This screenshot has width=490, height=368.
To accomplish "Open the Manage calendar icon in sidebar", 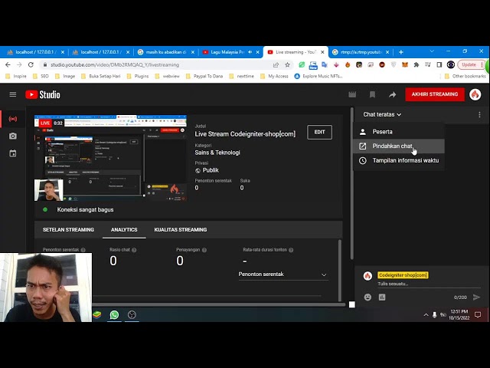I will coord(13,153).
